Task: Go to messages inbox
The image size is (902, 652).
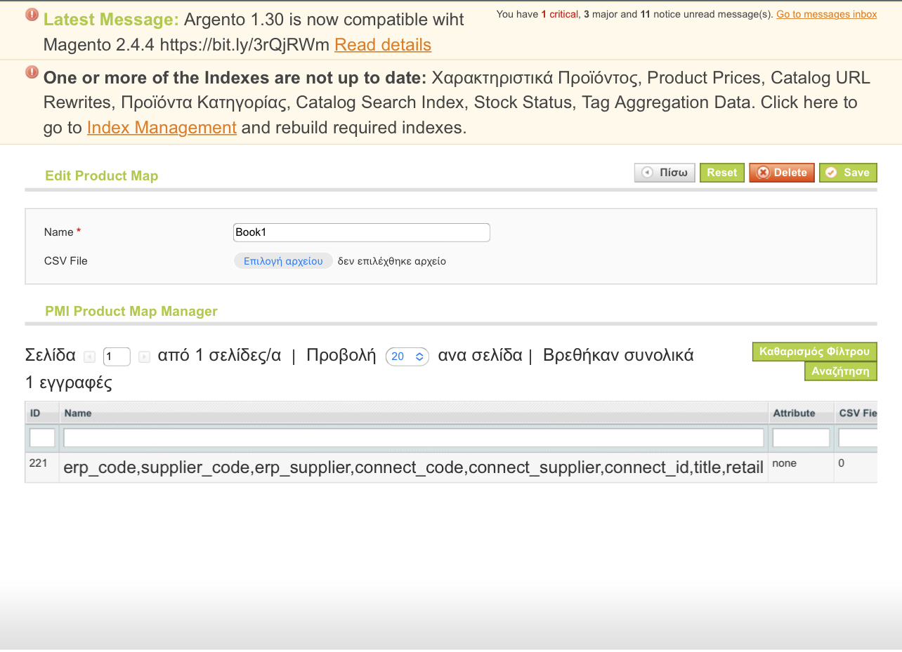Action: click(826, 14)
